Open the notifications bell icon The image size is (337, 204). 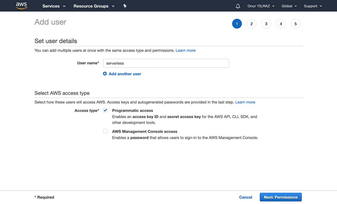238,6
